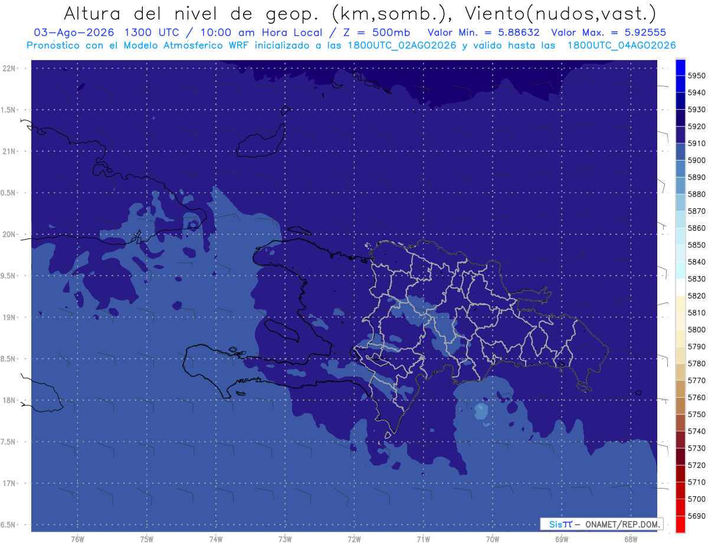Click the color bar swatch between 5940 and 5950

pyautogui.click(x=680, y=84)
